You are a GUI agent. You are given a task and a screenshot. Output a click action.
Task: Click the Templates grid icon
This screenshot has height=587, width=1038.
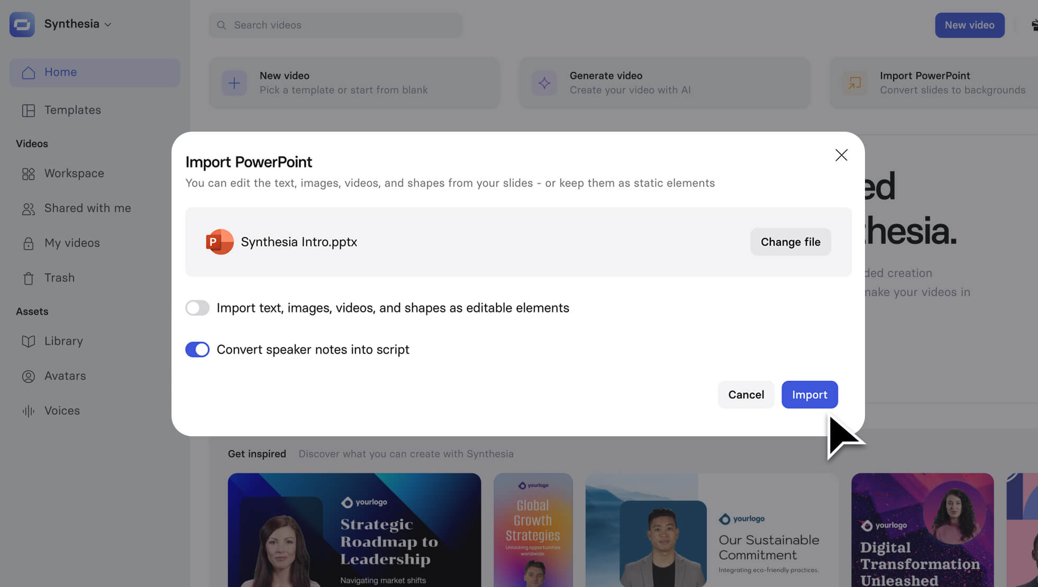coord(29,111)
